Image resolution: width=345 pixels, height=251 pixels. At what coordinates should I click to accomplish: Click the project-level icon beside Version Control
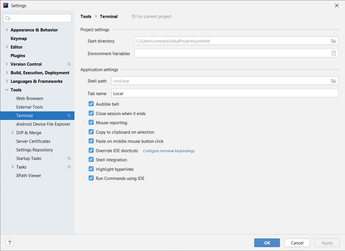click(69, 64)
